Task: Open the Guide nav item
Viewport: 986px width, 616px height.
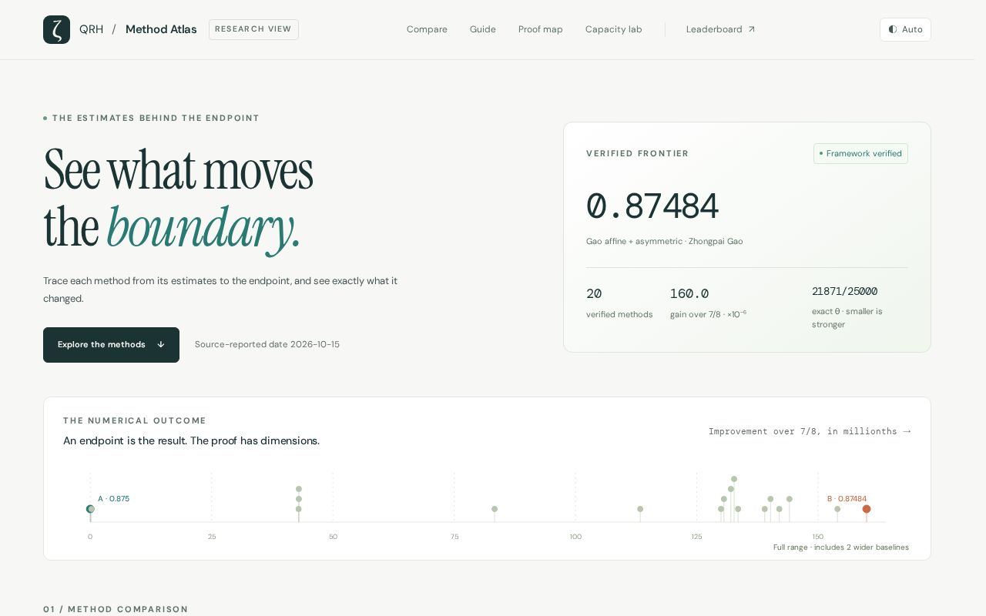Action: coord(483,29)
